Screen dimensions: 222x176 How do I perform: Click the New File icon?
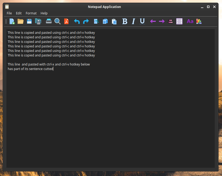tap(12, 21)
